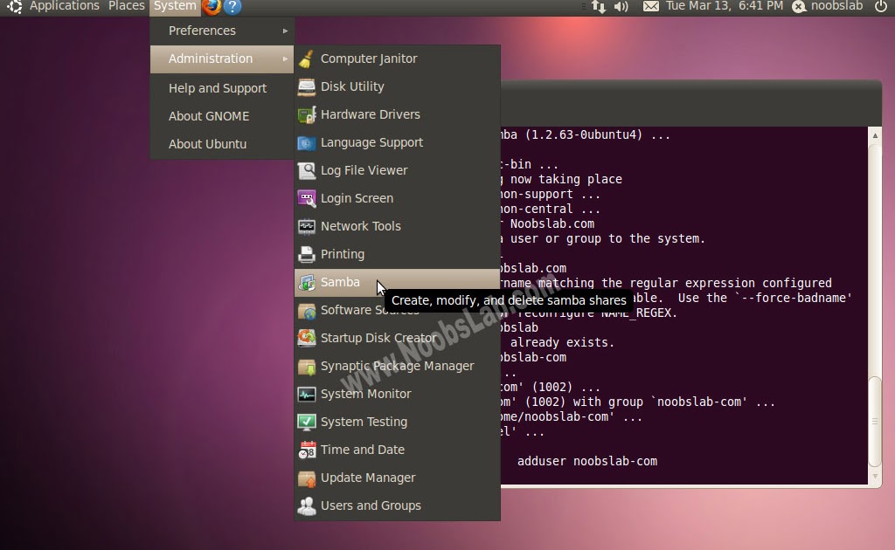
Task: Click the Computer Janitor broom icon
Action: click(x=307, y=58)
